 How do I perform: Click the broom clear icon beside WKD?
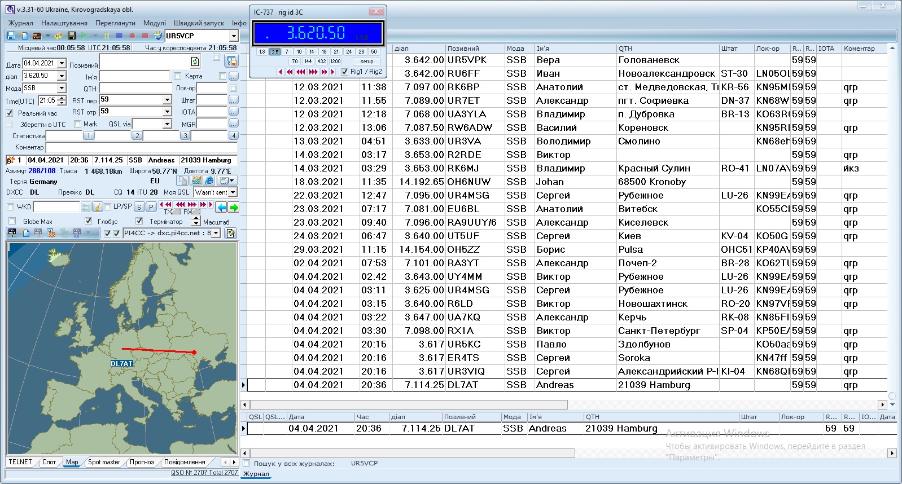[97, 207]
